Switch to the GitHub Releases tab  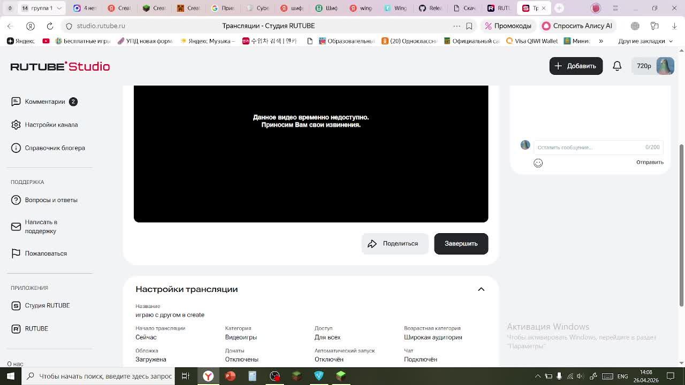430,8
